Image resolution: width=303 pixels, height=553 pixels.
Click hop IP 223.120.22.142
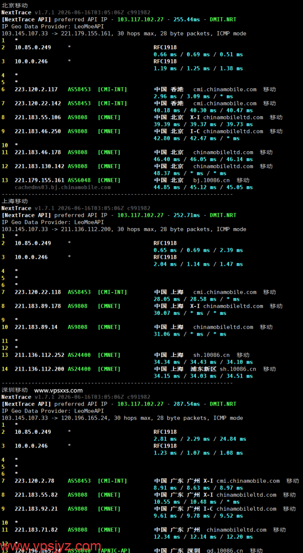38,103
